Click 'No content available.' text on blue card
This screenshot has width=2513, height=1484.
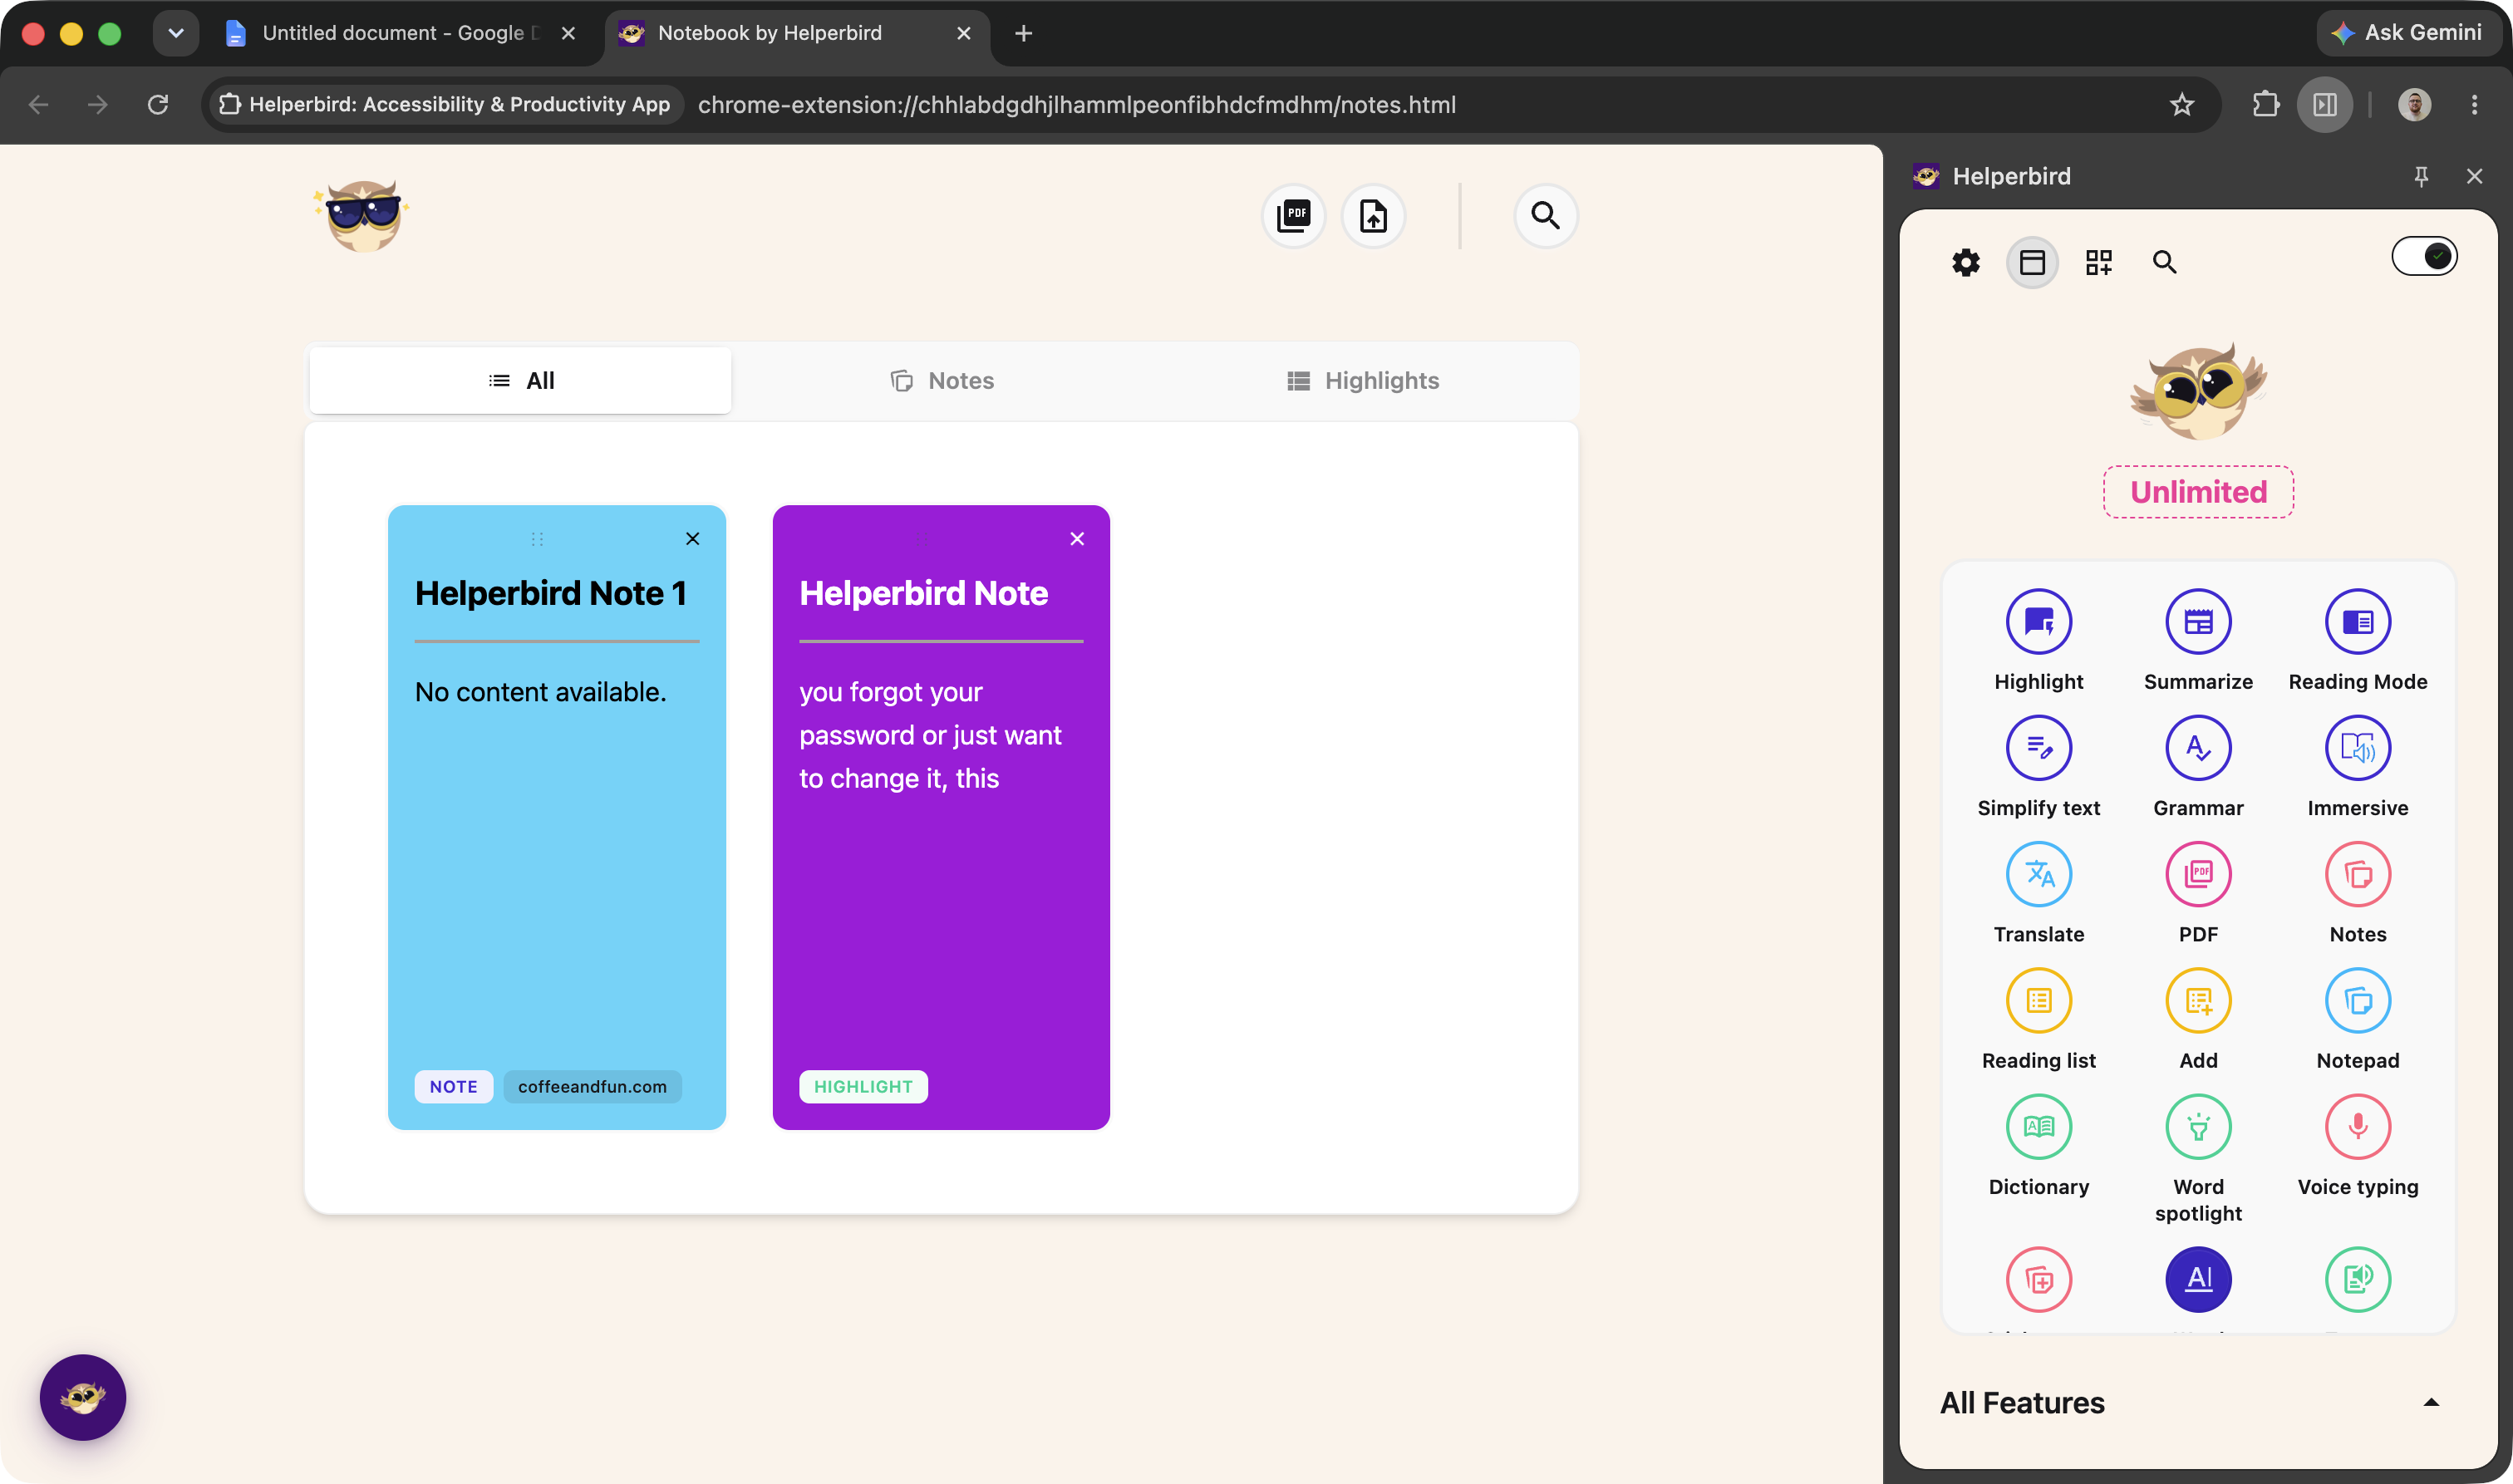point(540,692)
